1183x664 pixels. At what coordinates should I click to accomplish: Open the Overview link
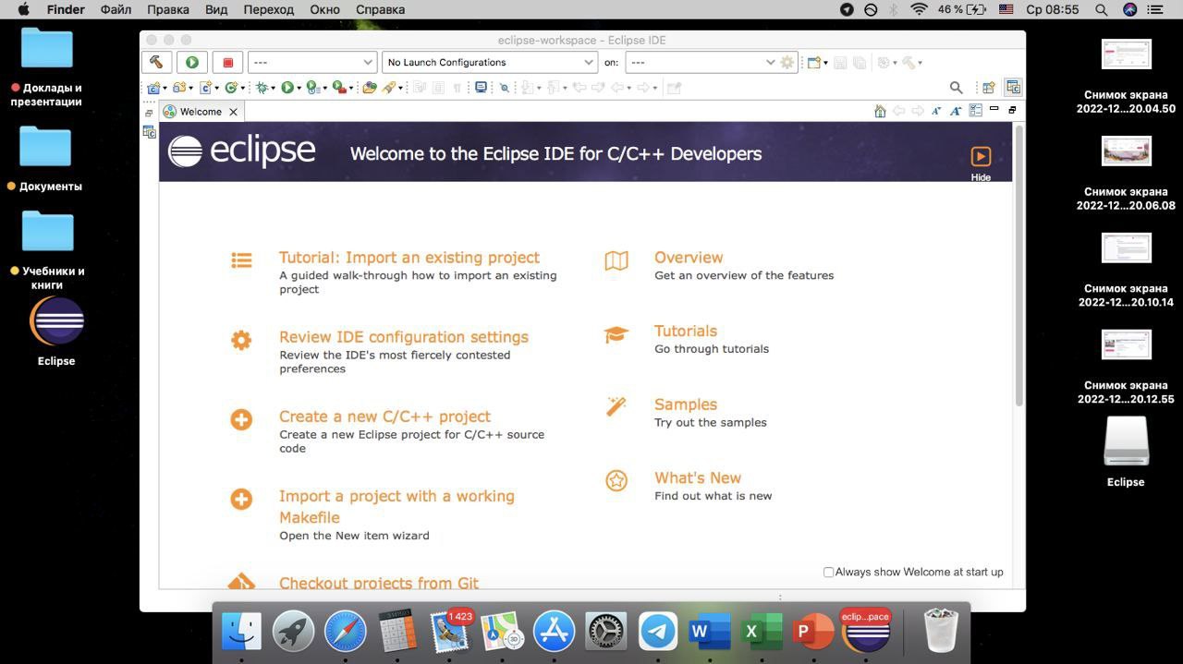coord(689,258)
